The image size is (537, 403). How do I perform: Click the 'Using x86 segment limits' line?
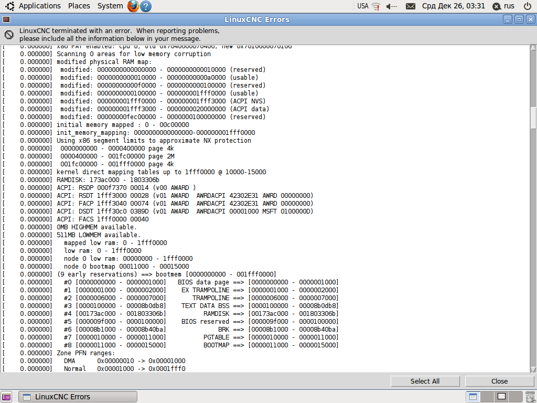click(154, 141)
